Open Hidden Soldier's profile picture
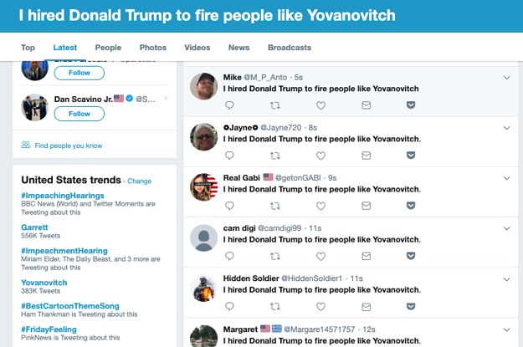 point(204,288)
